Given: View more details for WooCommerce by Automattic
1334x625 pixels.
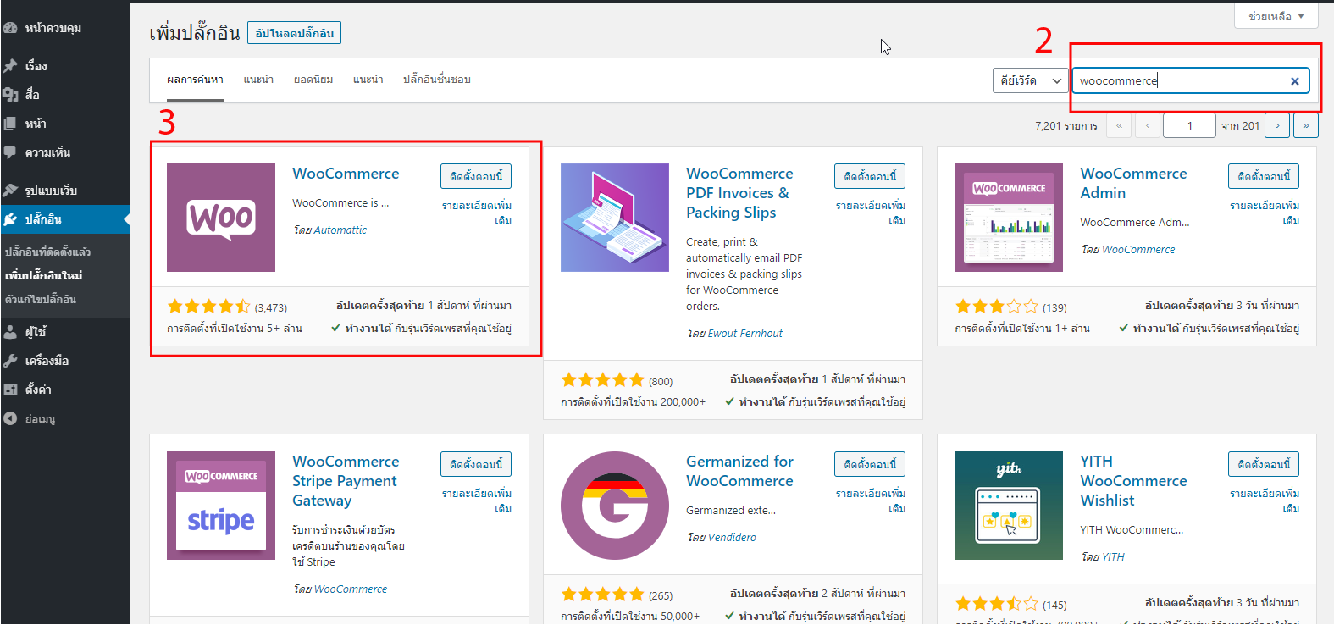Looking at the screenshot, I should pos(477,213).
